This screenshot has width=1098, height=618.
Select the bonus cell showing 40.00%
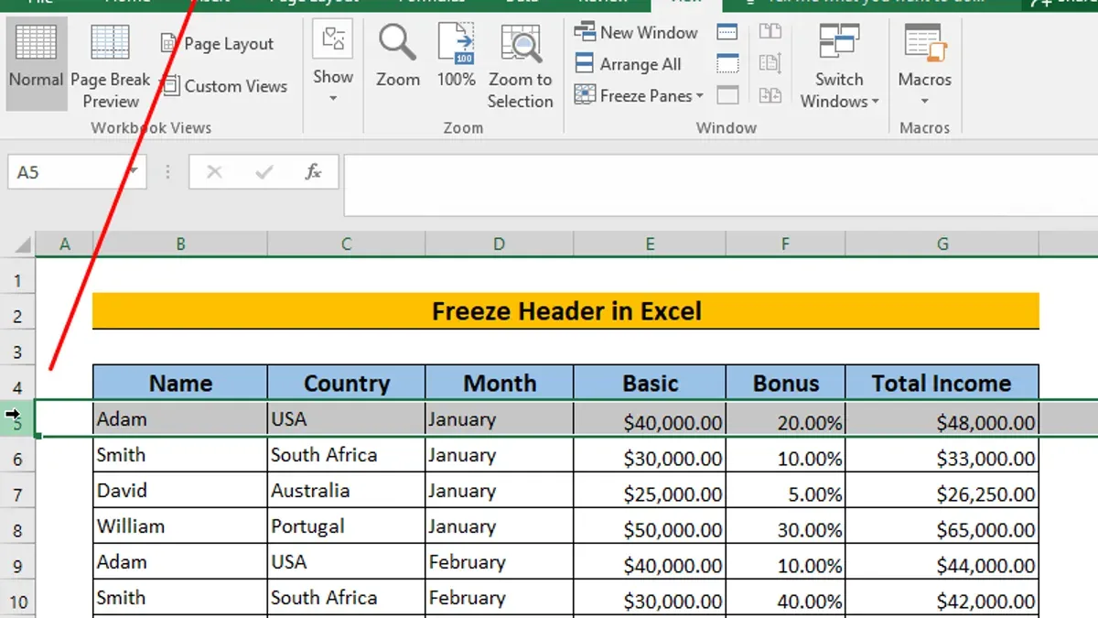pos(785,598)
